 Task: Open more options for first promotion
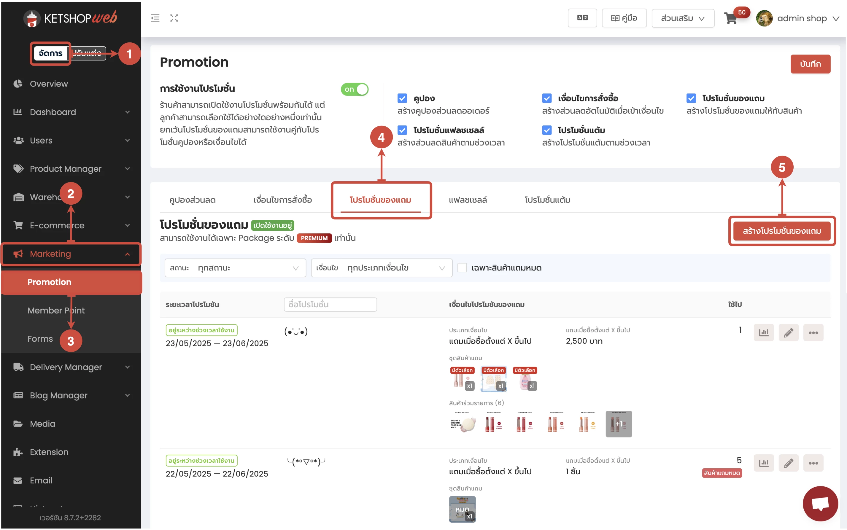(813, 332)
